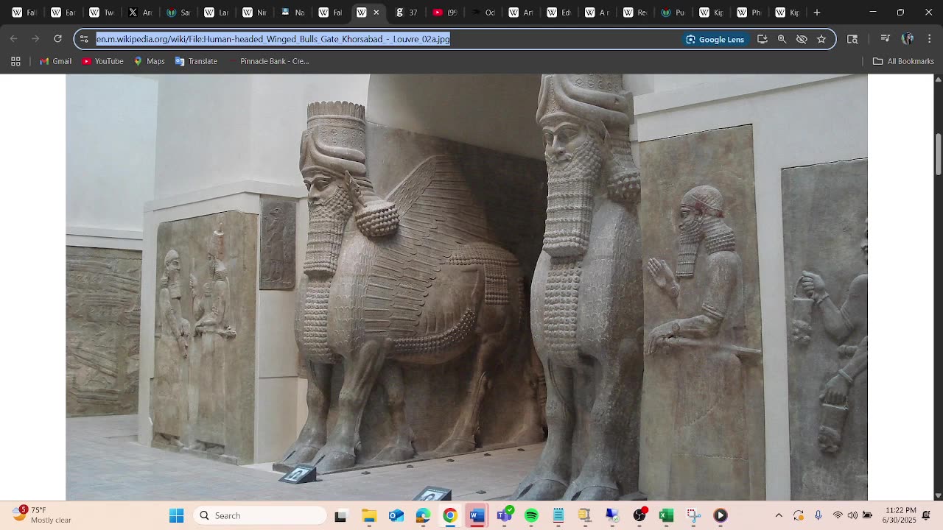
Task: Open the Chrome profile avatar
Action: [x=908, y=39]
